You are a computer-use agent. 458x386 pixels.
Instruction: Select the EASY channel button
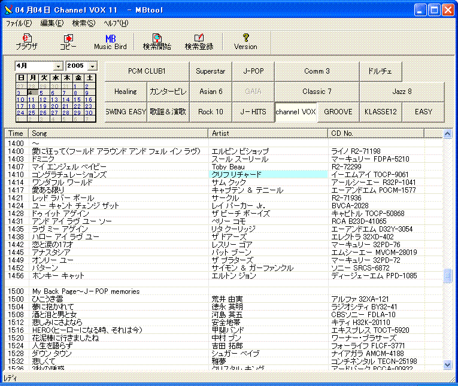423,112
